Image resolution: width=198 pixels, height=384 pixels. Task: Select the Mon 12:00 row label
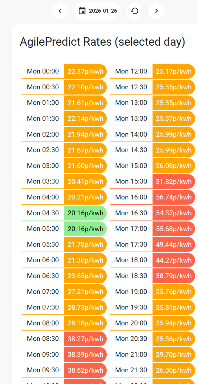(131, 71)
